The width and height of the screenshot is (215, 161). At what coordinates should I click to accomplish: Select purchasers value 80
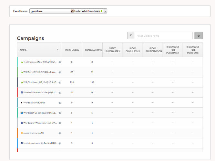tap(72, 72)
